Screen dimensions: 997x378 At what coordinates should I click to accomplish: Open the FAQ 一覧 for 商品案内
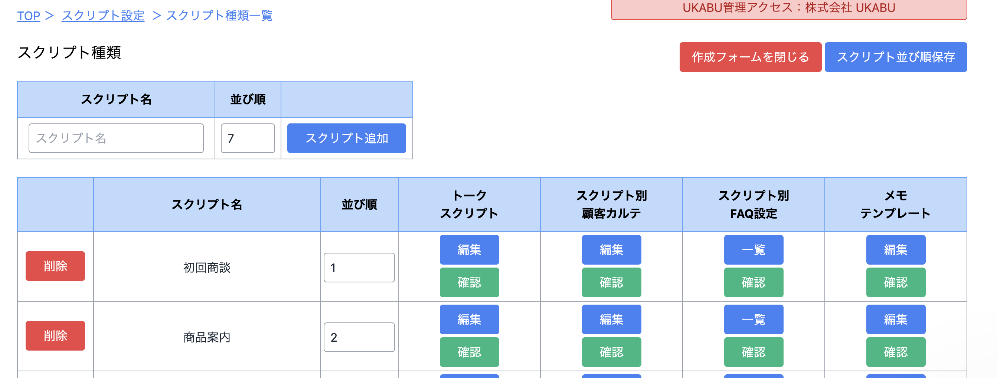click(x=753, y=319)
